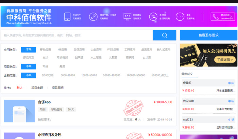Filter by 工具应用 application type

pyautogui.click(x=130, y=50)
